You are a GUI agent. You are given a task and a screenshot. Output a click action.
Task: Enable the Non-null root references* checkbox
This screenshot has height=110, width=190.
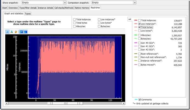point(139,57)
